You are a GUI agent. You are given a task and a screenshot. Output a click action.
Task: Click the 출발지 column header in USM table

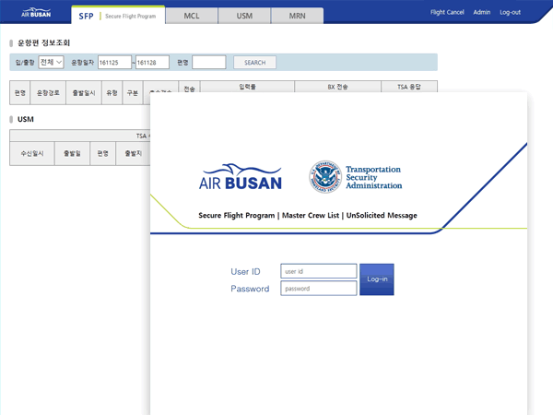134,153
